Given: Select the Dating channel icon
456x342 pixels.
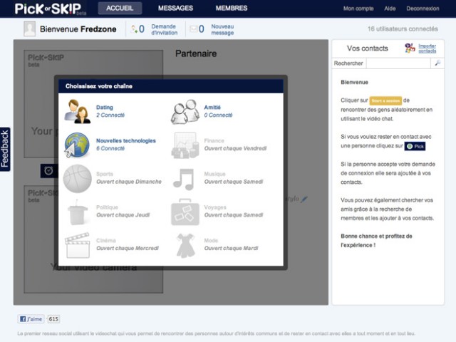Looking at the screenshot, I should pyautogui.click(x=77, y=111).
